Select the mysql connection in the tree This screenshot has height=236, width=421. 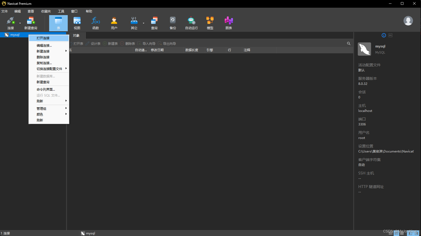tap(15, 35)
